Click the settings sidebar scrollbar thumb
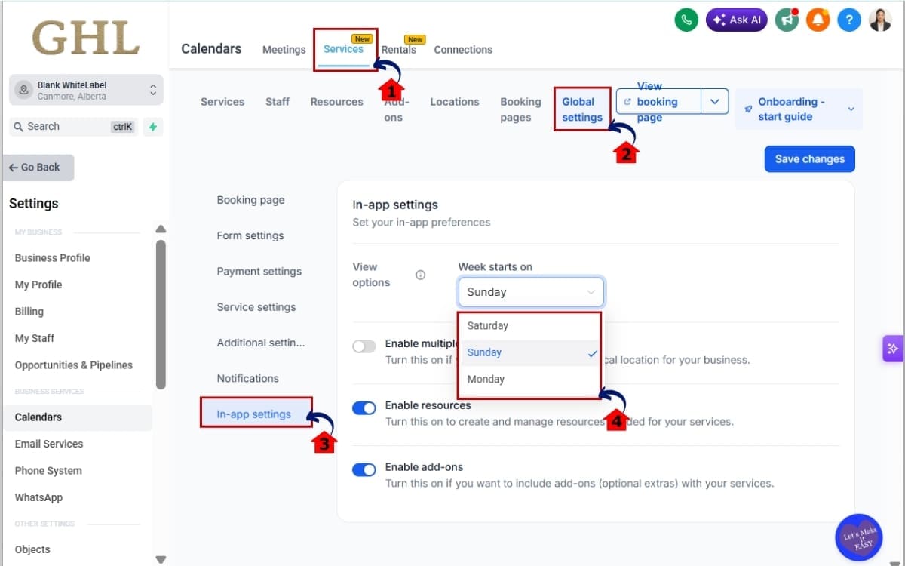 click(161, 314)
